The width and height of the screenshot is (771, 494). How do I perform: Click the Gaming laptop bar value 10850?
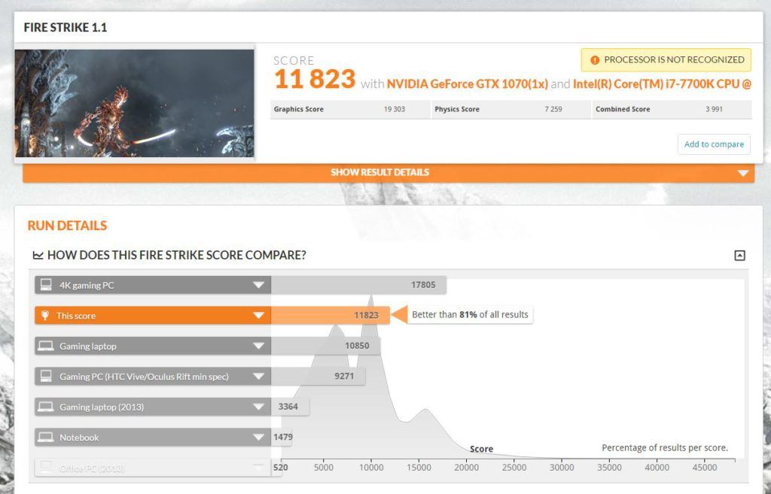coord(357,346)
